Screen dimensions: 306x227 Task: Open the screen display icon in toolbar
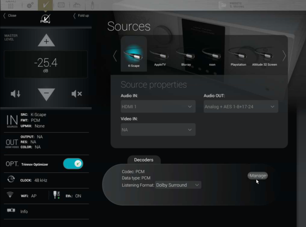(x=61, y=5)
